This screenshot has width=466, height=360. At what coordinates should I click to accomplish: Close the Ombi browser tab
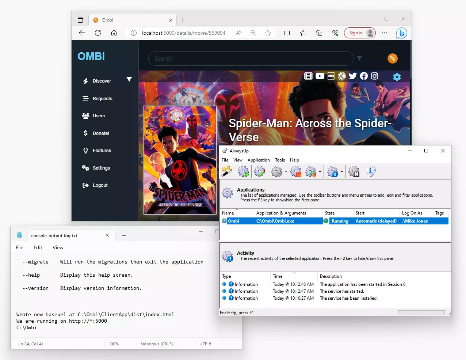[171, 20]
